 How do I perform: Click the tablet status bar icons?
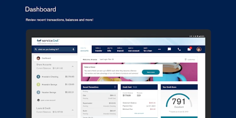pos(197,36)
